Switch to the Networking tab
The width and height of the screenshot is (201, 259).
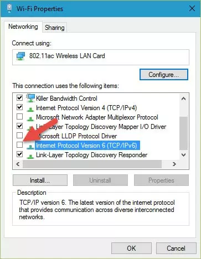pyautogui.click(x=23, y=27)
